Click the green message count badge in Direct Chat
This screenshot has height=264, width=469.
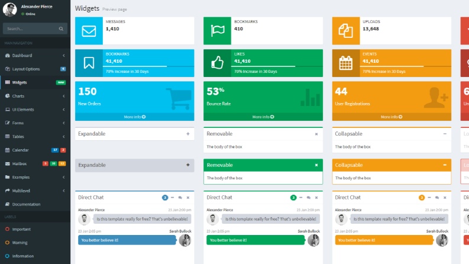point(293,198)
